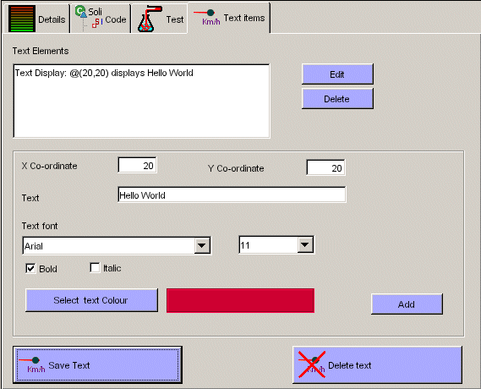Switch to the Details tab
481x389 pixels.
[37, 19]
